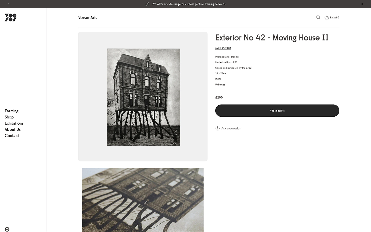Viewport: 371px width, 232px height.
Task: Select the 18 x 24cm dimensions text
Action: (221, 74)
